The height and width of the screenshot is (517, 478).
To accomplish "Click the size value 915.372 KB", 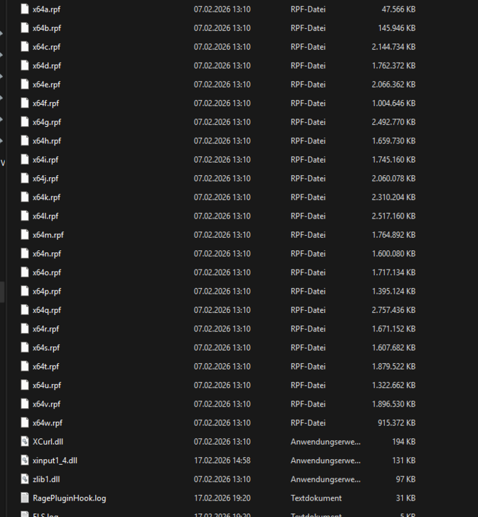I will point(397,423).
